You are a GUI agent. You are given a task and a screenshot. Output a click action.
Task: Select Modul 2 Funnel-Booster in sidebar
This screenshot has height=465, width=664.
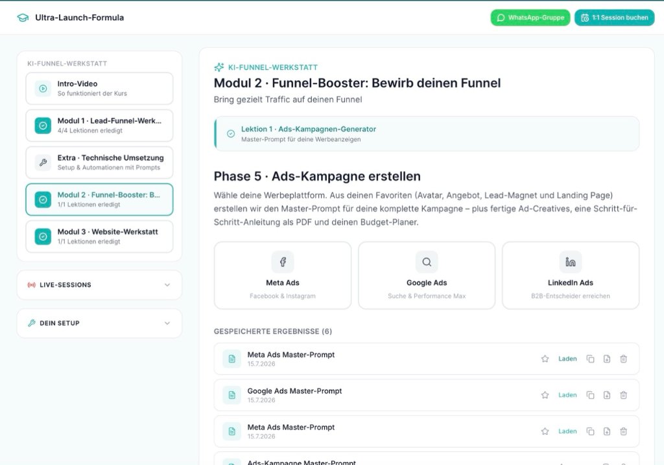click(99, 199)
